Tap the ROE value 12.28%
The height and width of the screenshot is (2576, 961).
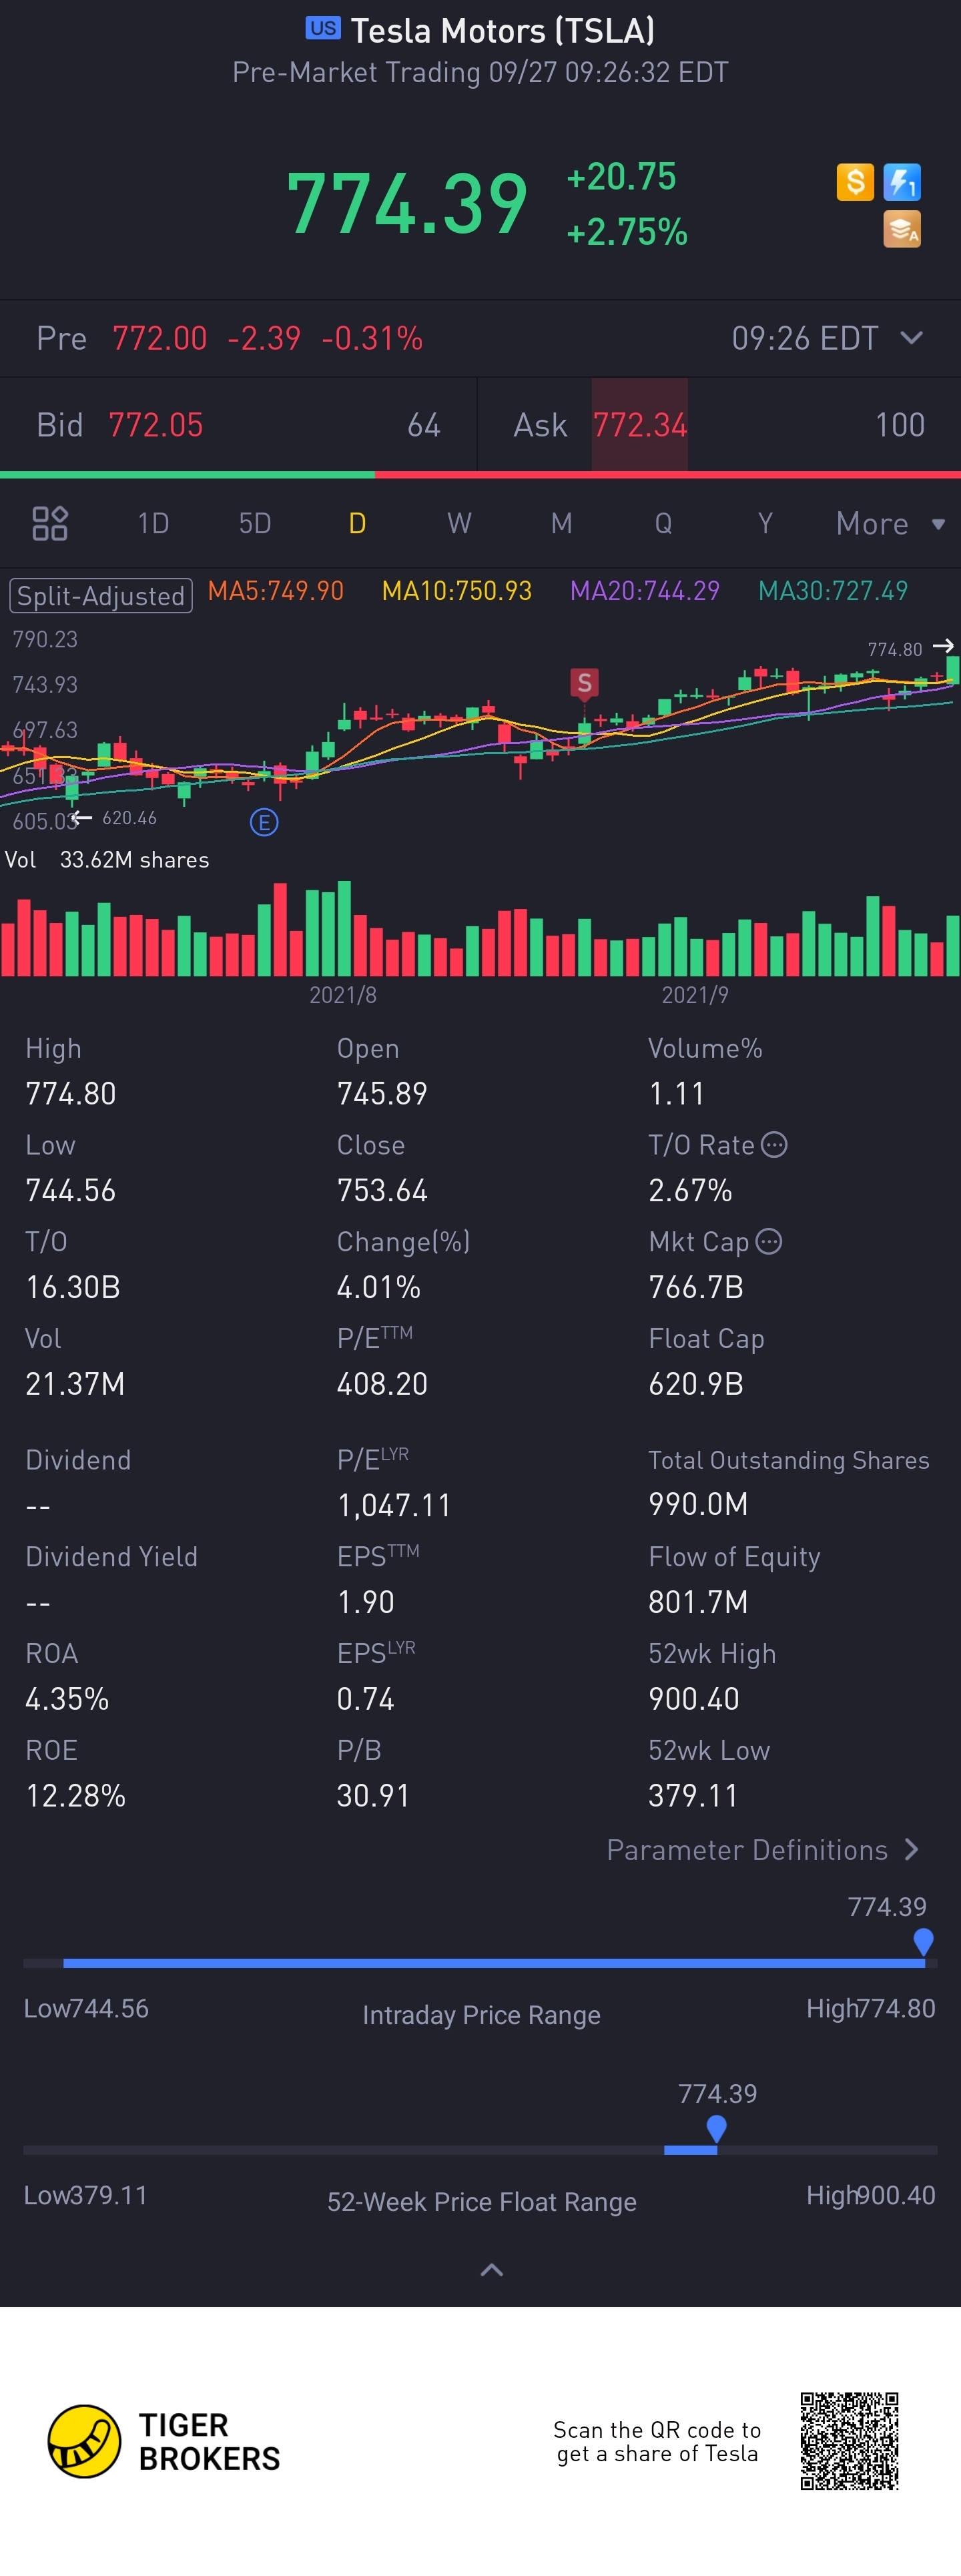[76, 1796]
